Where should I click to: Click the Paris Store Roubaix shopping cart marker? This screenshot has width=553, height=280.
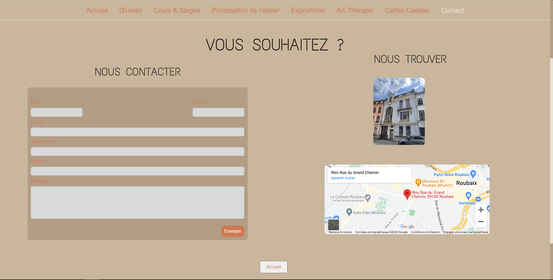coord(473,174)
